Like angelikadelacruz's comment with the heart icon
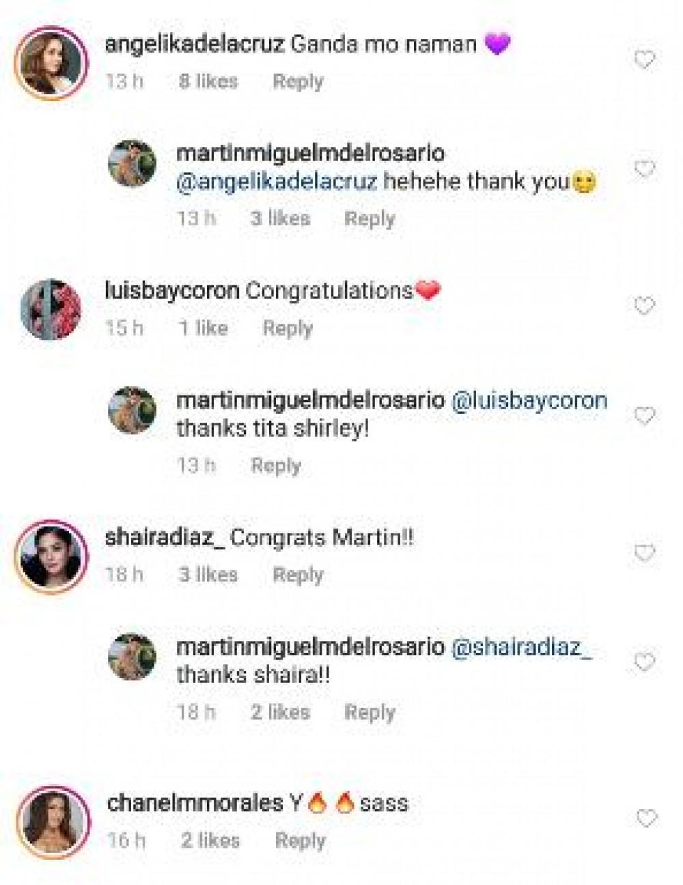Image resolution: width=683 pixels, height=885 pixels. click(645, 60)
